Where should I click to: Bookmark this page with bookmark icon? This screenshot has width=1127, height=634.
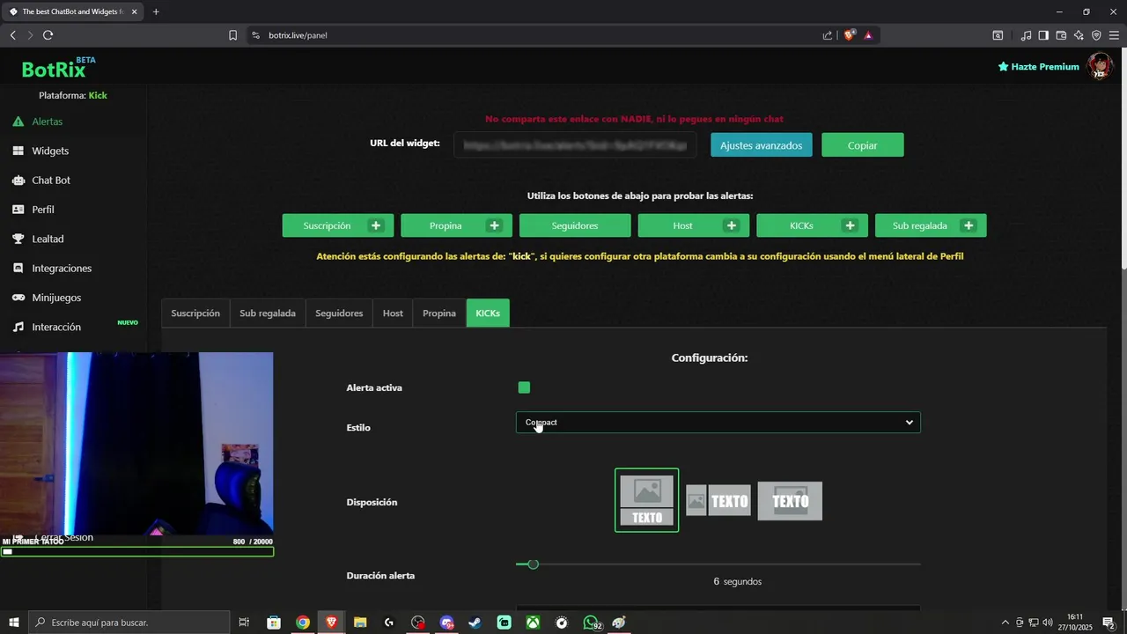232,35
